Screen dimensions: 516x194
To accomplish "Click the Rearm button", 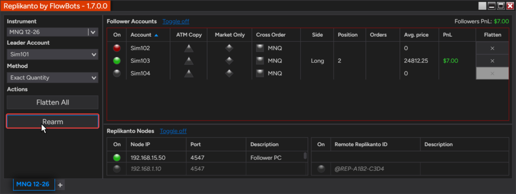I will tap(52, 122).
